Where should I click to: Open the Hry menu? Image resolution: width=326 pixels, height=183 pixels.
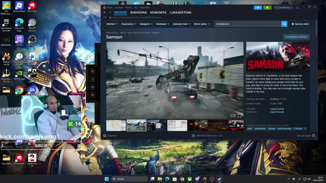point(136,8)
